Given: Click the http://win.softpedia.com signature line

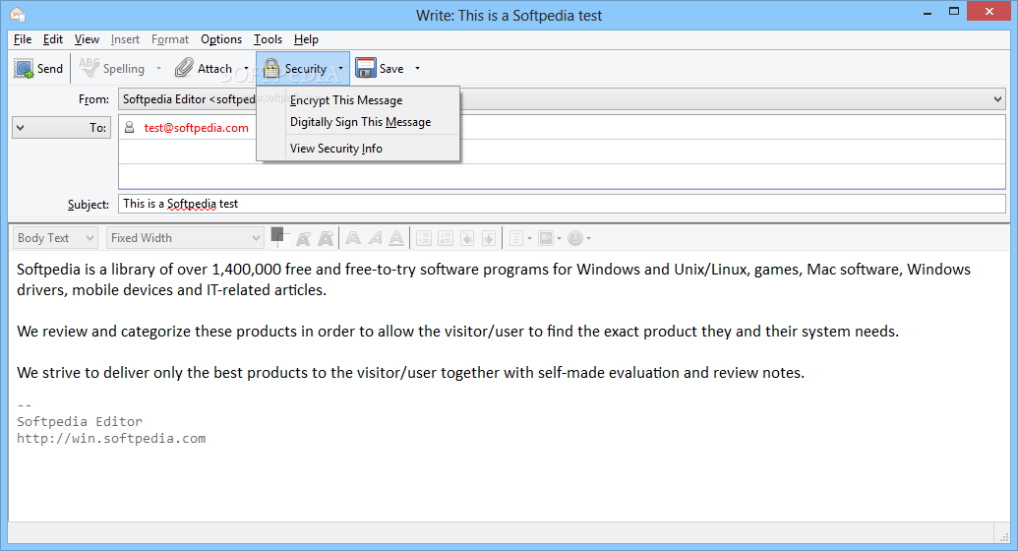Looking at the screenshot, I should point(111,439).
